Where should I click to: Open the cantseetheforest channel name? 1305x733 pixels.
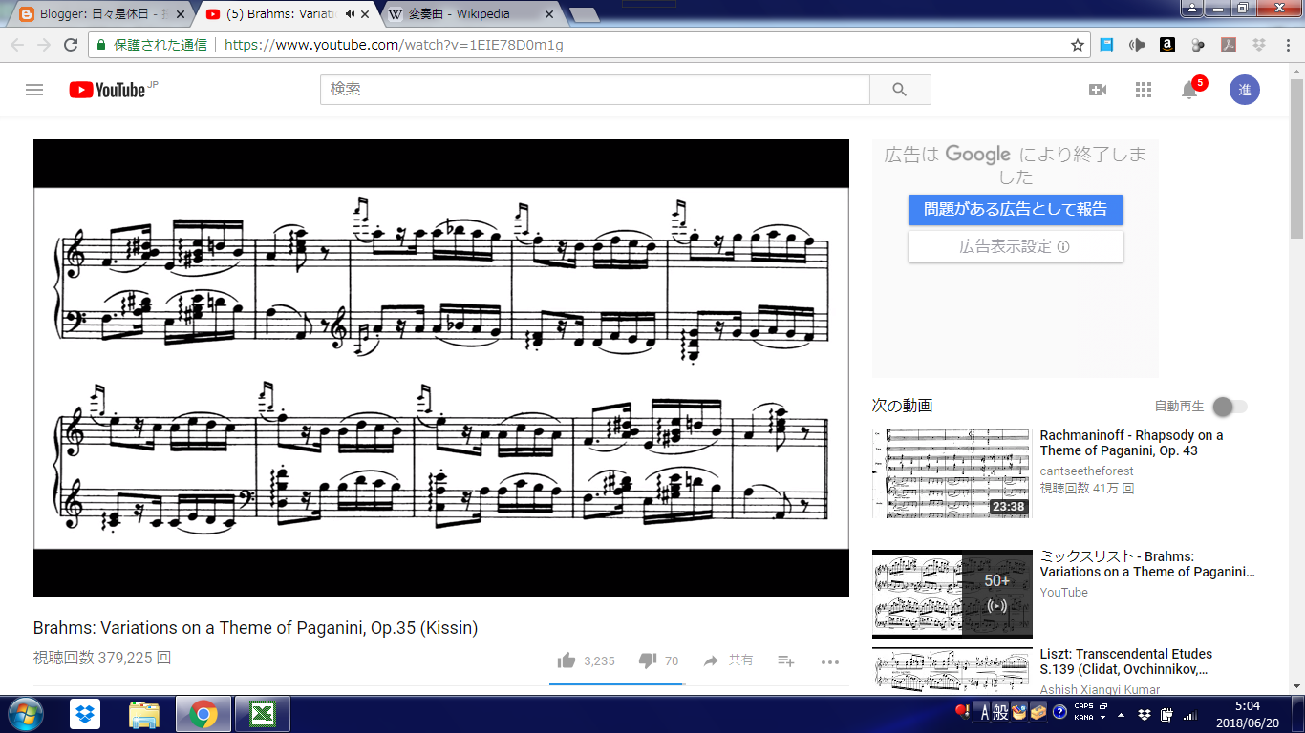tap(1087, 471)
